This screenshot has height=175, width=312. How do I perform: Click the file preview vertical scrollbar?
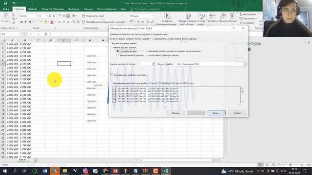point(242,95)
